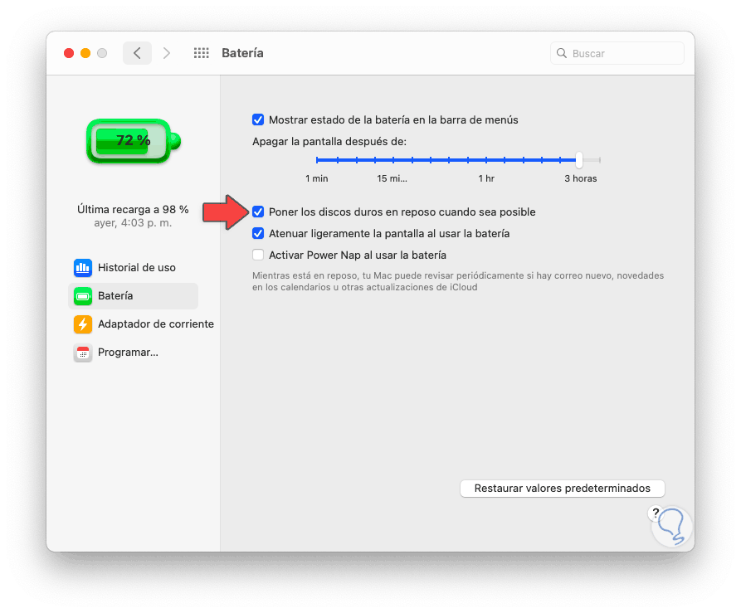741x613 pixels.
Task: Open the show-all preferences grid
Action: click(x=201, y=53)
